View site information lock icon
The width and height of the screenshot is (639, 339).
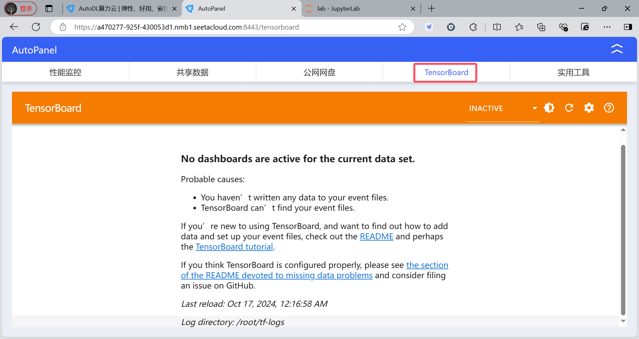(x=63, y=27)
